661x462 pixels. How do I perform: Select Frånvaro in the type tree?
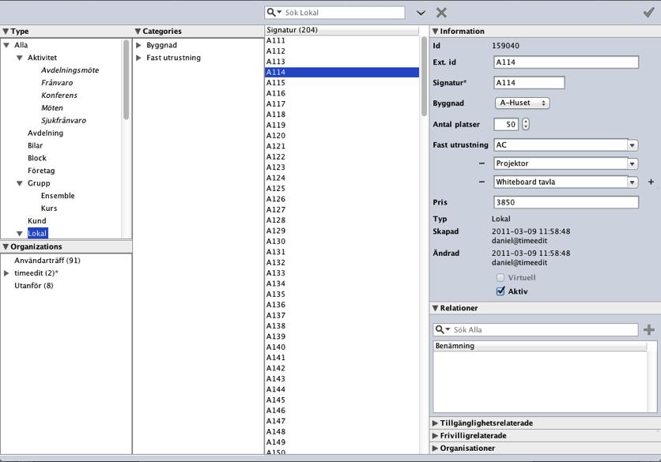click(x=57, y=83)
